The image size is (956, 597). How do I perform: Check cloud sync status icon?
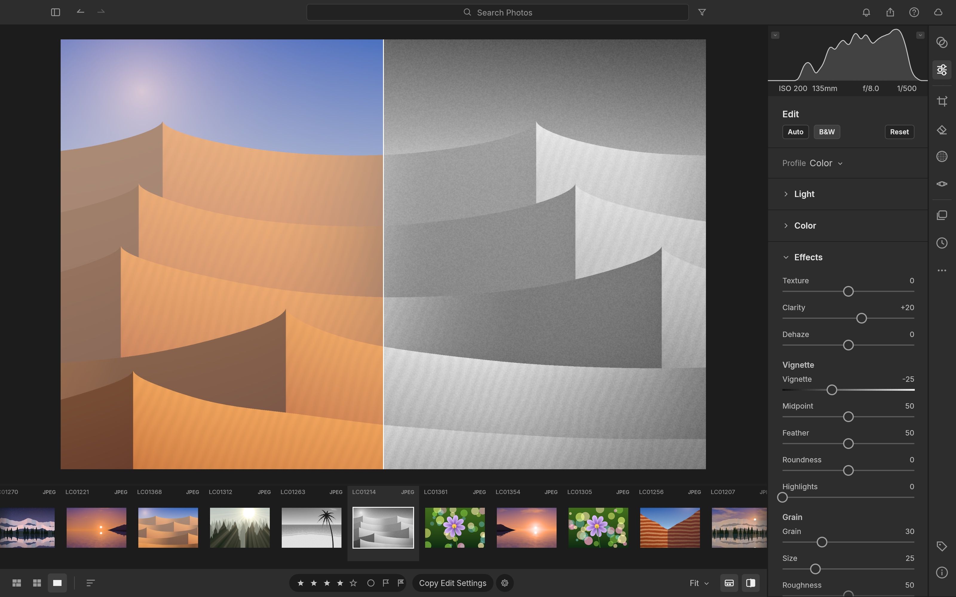click(x=938, y=12)
